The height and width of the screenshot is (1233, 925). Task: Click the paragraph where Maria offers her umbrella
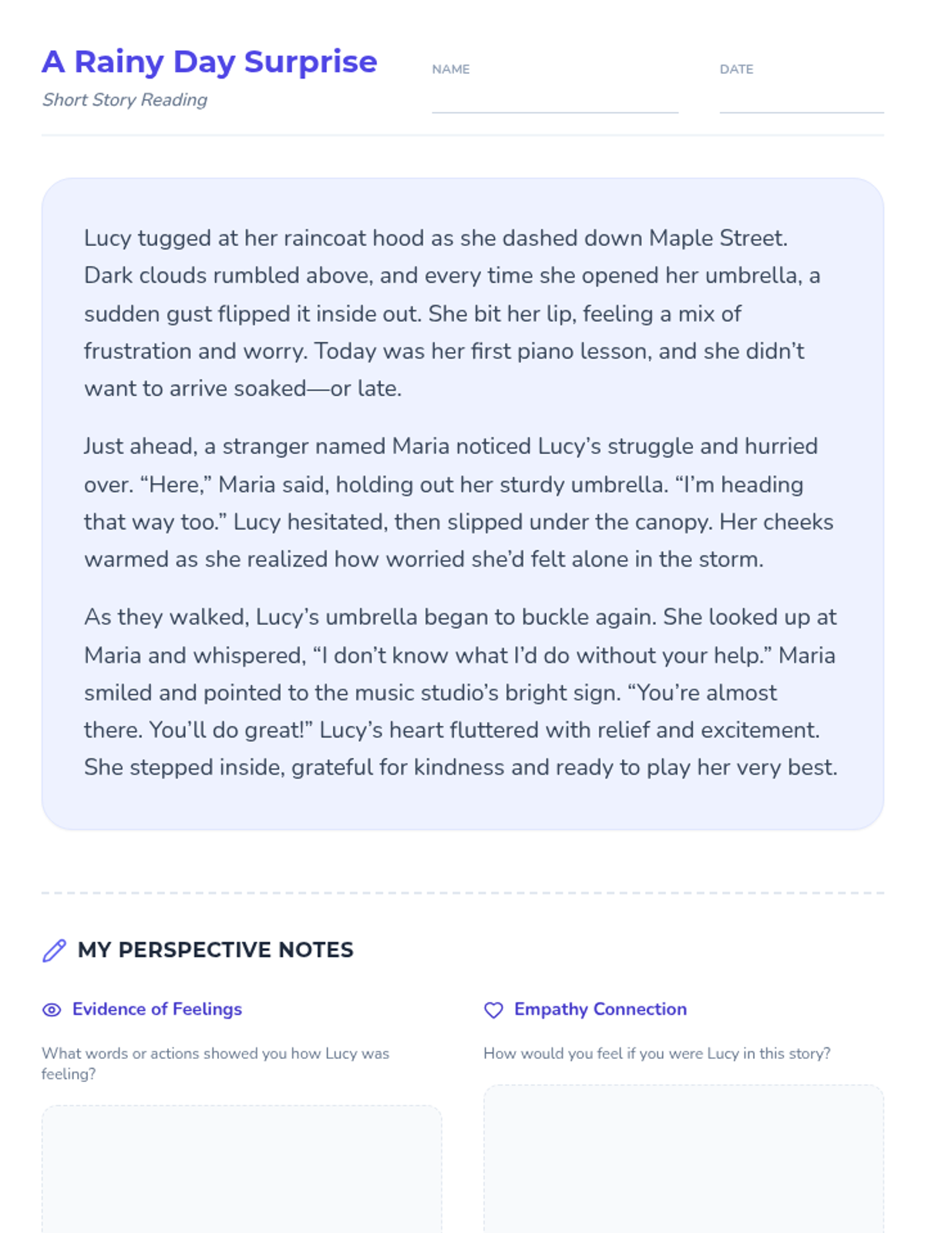click(459, 502)
